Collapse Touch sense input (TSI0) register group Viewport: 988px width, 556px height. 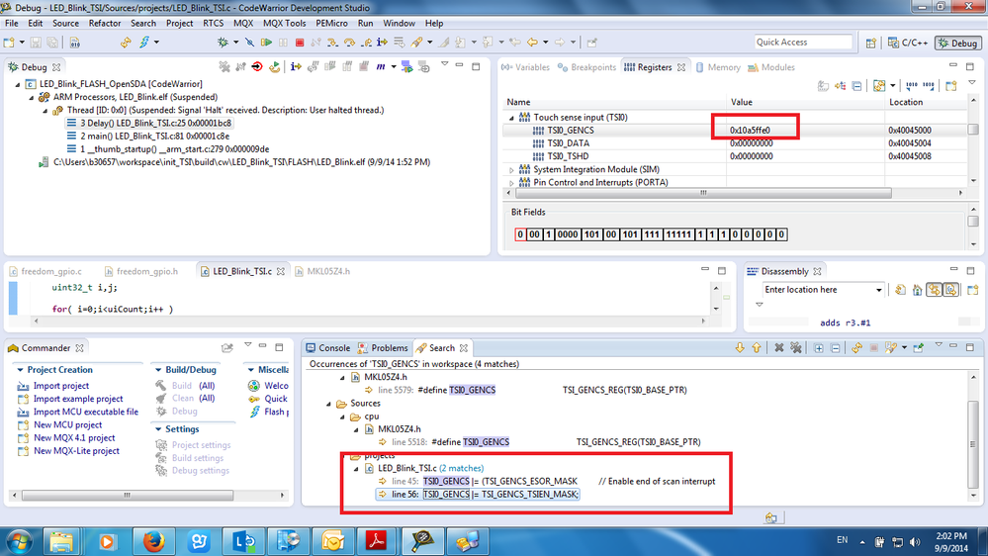click(511, 118)
